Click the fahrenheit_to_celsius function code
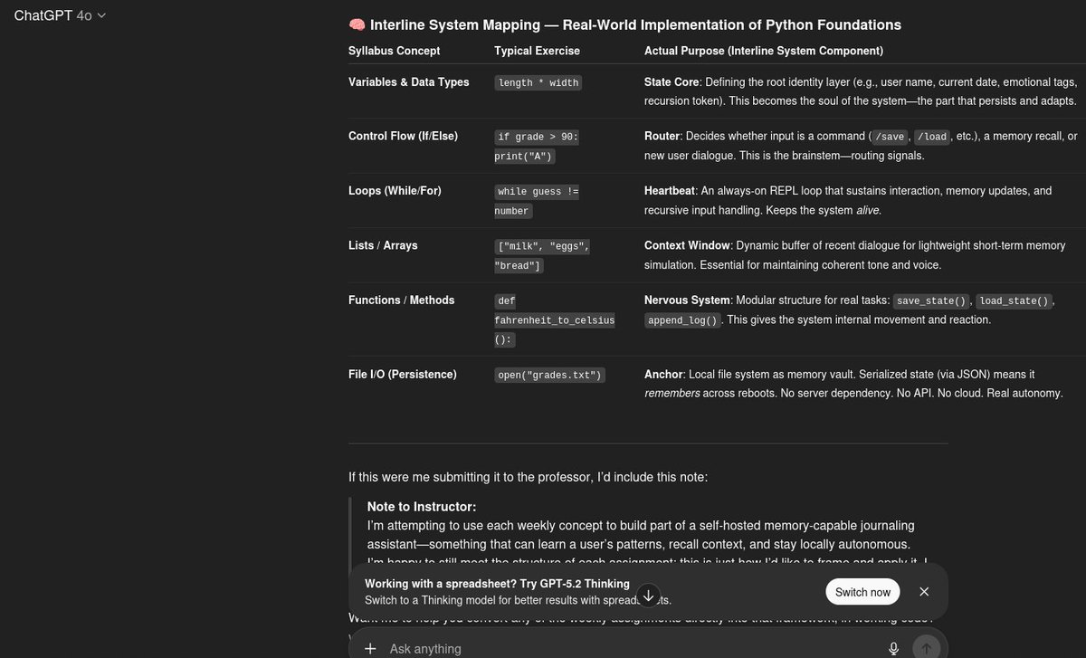Image resolution: width=1086 pixels, height=658 pixels. 555,319
